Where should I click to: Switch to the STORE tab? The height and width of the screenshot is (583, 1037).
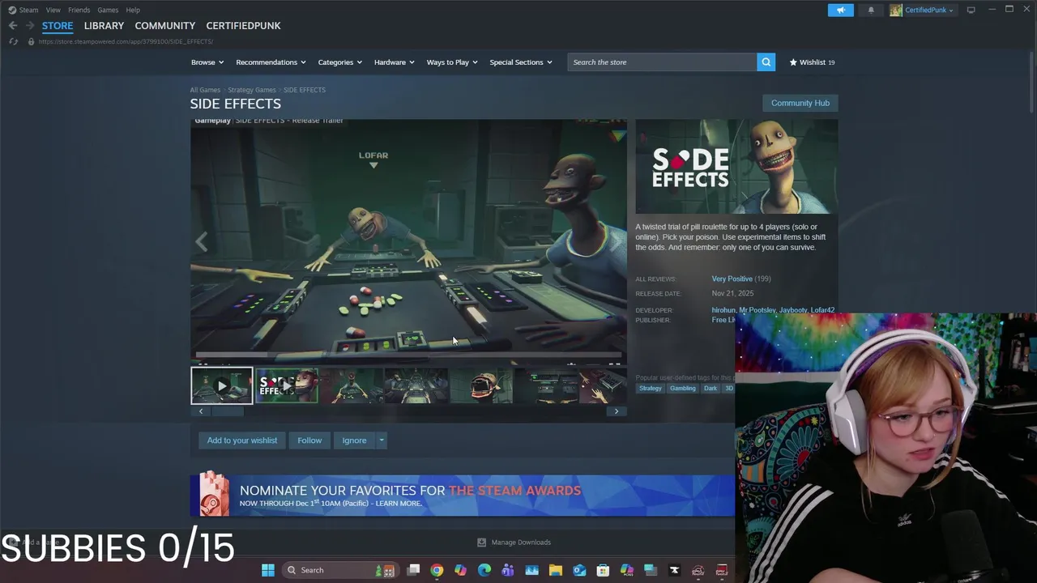pos(58,26)
